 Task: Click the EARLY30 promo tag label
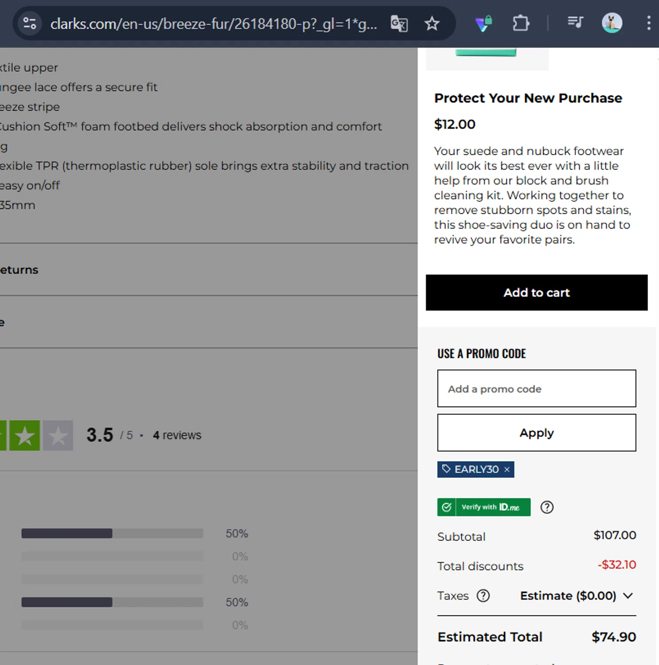(476, 469)
